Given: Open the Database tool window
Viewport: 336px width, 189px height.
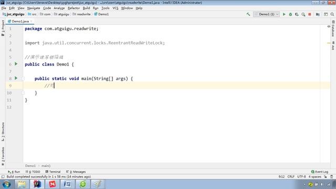Looking at the screenshot, I should tap(333, 28).
